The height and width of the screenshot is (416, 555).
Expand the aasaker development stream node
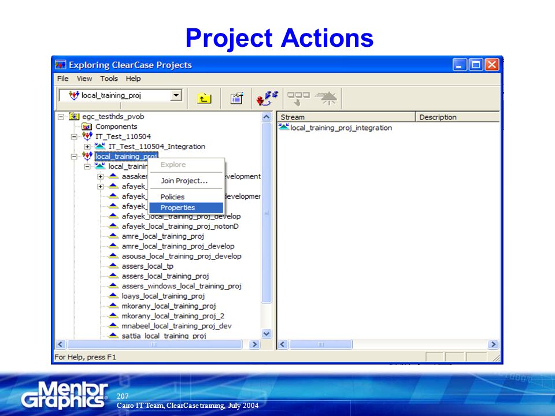coord(101,176)
